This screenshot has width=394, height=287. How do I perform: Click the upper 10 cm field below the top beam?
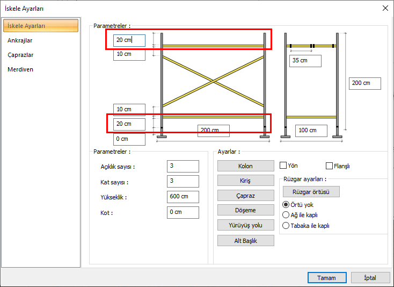(129, 54)
